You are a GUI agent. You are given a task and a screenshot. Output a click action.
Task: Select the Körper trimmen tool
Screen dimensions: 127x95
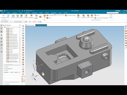point(36,17)
